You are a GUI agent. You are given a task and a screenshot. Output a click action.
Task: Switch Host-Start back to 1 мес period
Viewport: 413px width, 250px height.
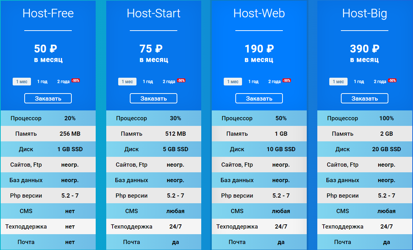pos(127,81)
